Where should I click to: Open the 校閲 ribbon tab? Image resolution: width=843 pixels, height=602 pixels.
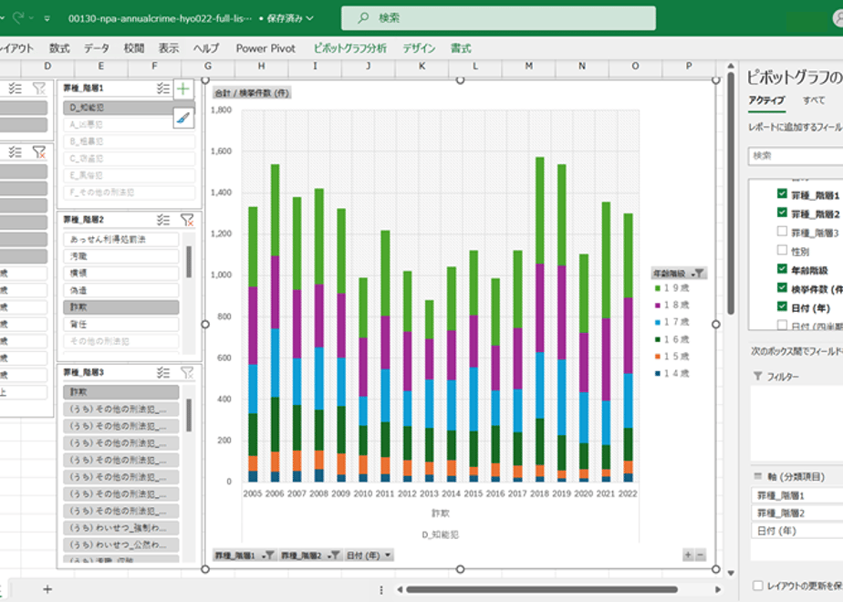click(134, 48)
